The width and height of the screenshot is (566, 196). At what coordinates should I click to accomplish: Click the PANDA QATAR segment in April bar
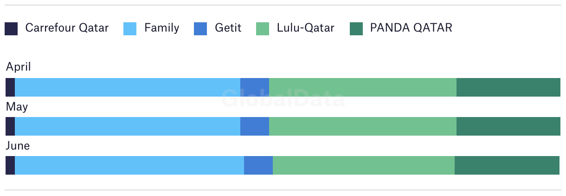click(x=508, y=87)
